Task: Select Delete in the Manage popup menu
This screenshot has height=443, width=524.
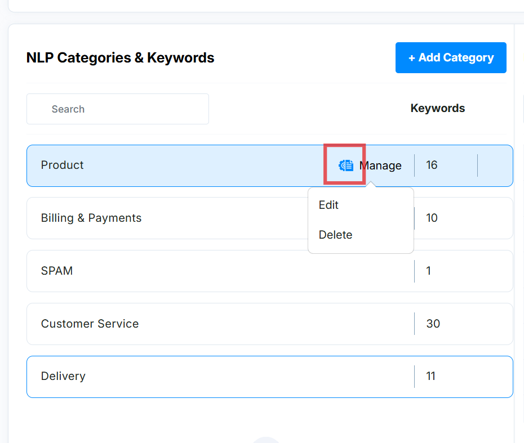Action: pyautogui.click(x=335, y=235)
